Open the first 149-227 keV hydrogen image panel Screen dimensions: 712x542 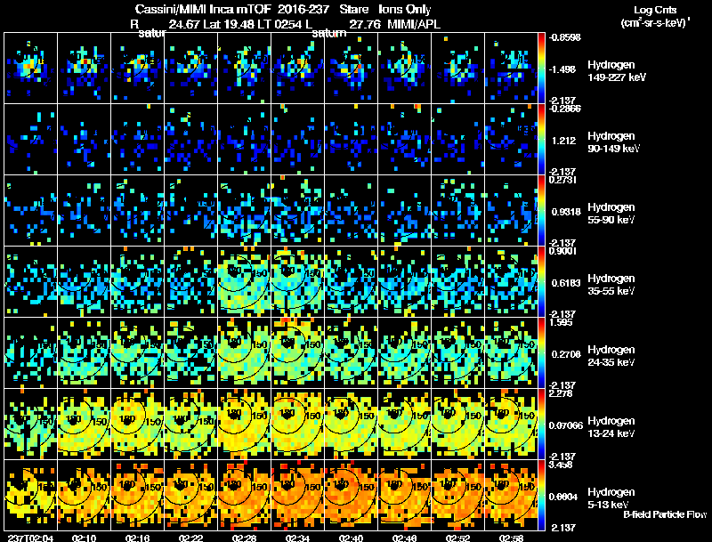click(x=30, y=68)
